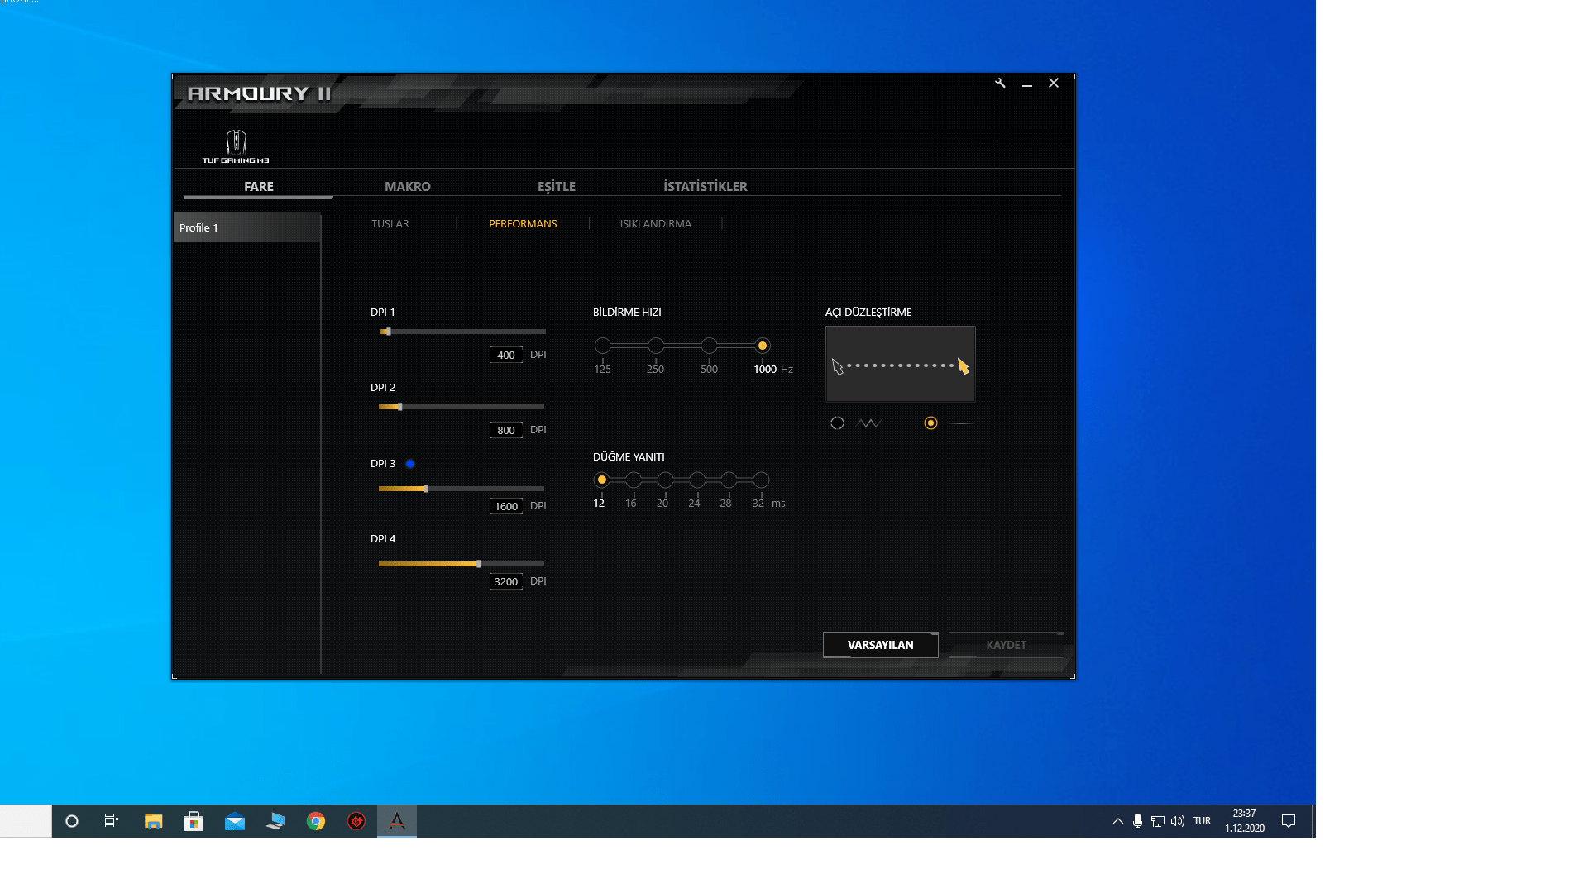Click the KAYDET button
Screen dimensions: 1588x893
tap(1006, 645)
